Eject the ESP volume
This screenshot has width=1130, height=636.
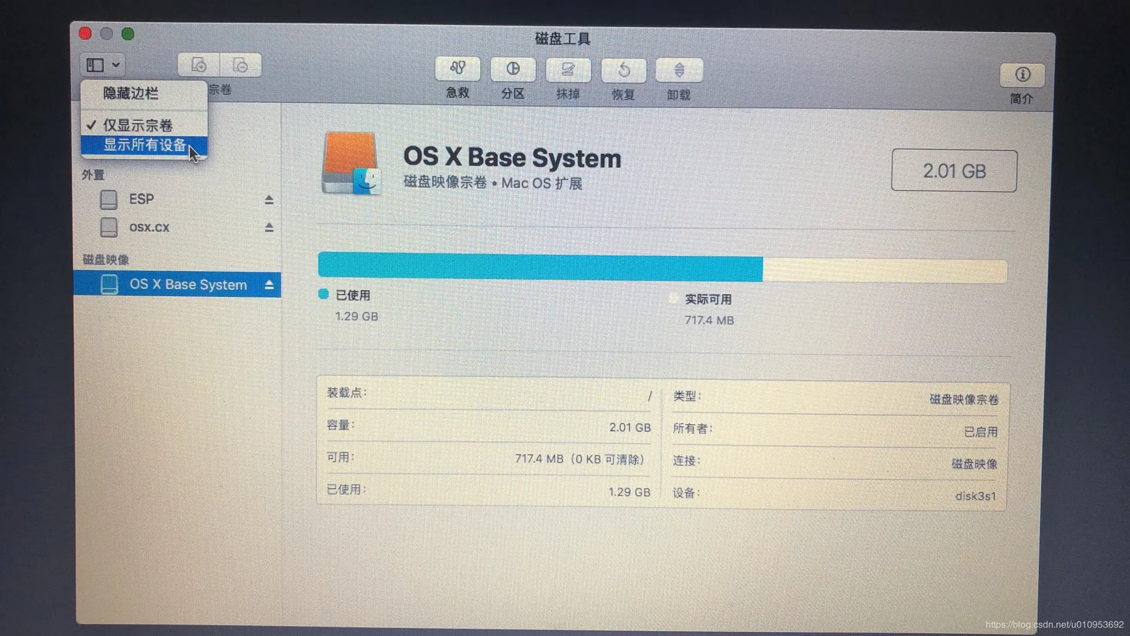pos(269,200)
